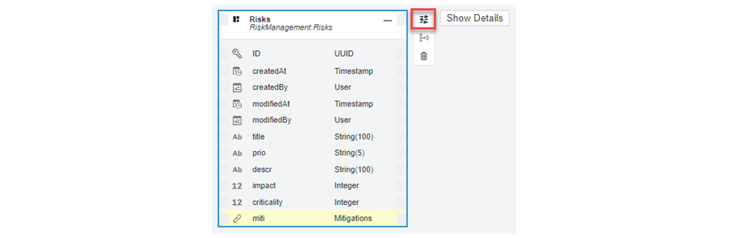Image resolution: width=740 pixels, height=238 pixels.
Task: Click the user icon beside createdBy
Action: tap(237, 88)
